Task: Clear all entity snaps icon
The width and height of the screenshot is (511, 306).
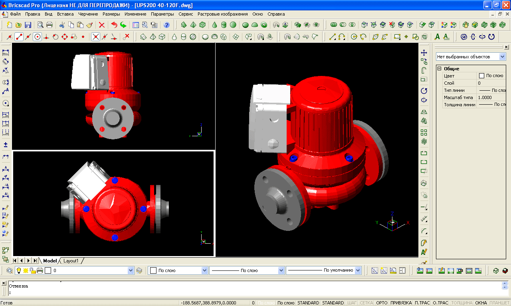Action: 127,37
